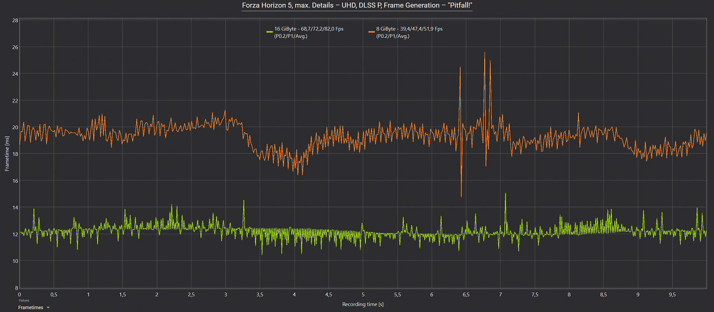Click the green spike near 7 seconds
This screenshot has height=312, width=714.
(x=505, y=196)
